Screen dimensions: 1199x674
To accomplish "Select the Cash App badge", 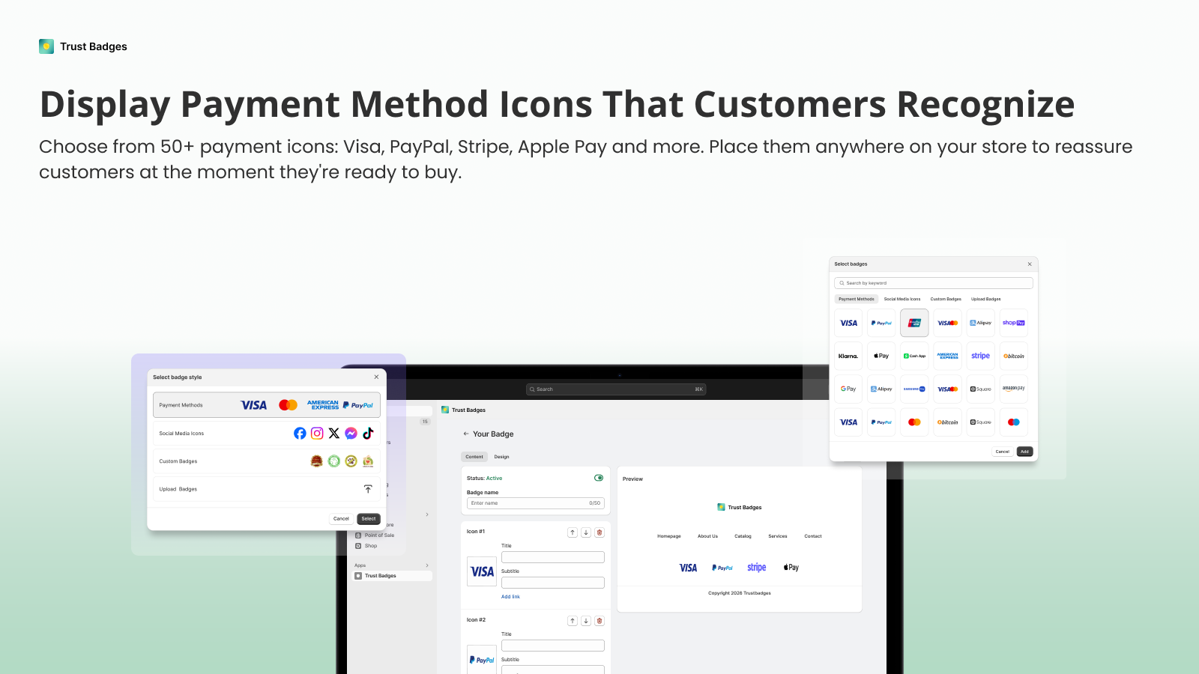I will point(914,356).
